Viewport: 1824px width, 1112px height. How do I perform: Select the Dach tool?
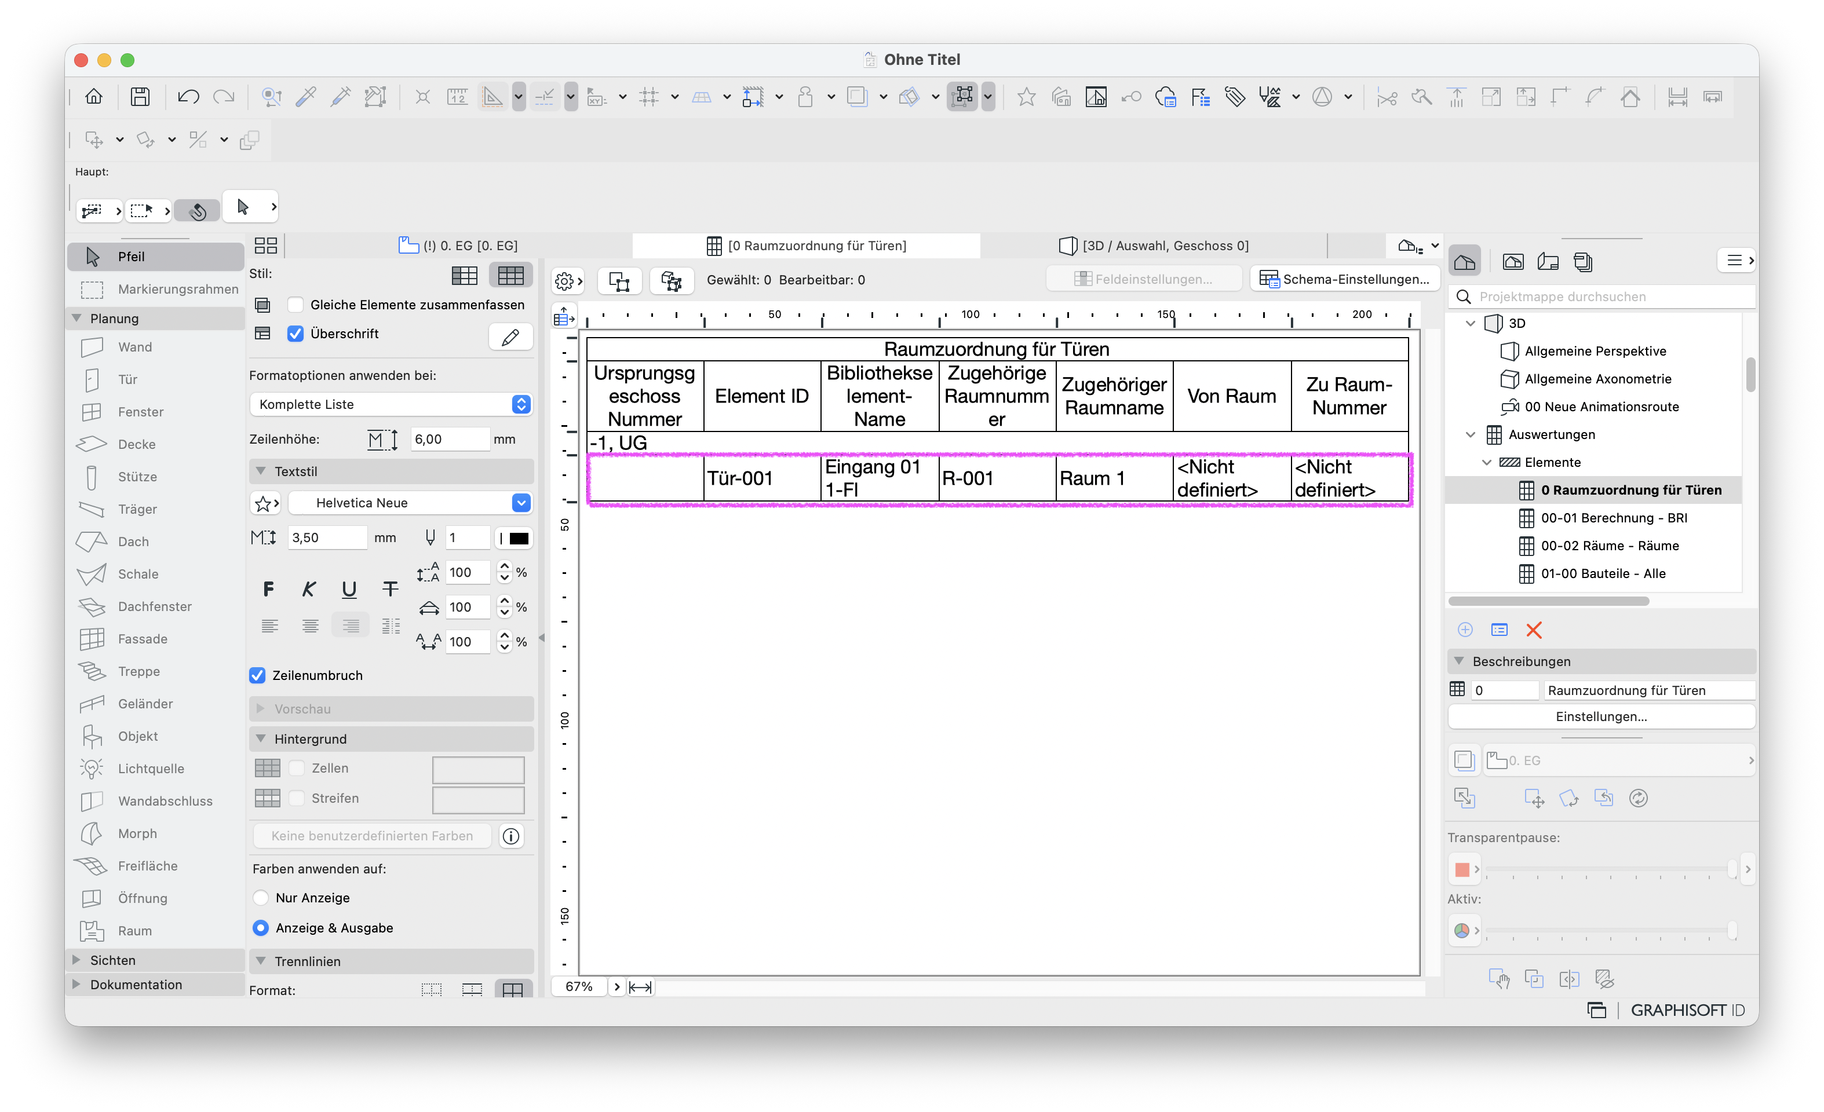[133, 542]
